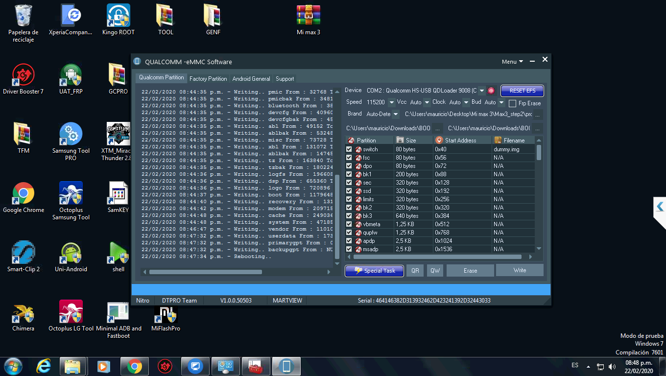Click the partition icon of the limits row
This screenshot has width=666, height=376.
pos(358,199)
